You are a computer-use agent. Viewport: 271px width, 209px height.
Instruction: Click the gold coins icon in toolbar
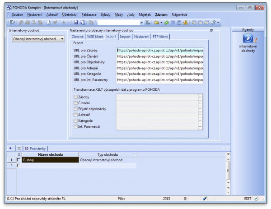186,23
